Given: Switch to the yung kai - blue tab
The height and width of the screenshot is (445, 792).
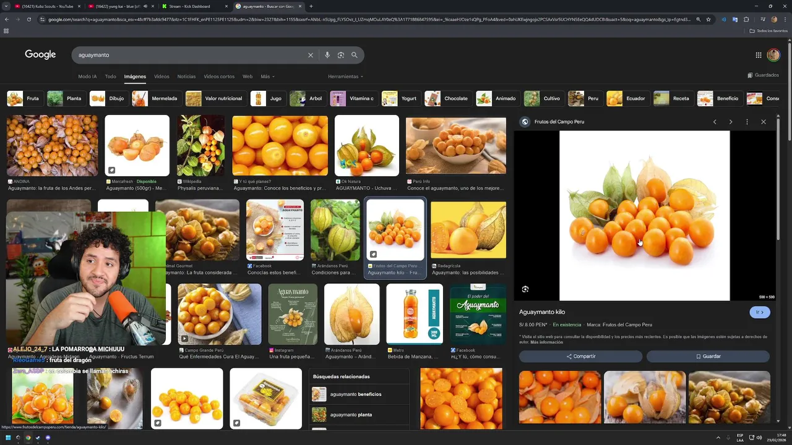Looking at the screenshot, I should click(119, 6).
